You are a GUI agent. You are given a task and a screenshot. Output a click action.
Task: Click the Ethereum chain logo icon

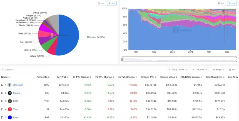coord(10,85)
